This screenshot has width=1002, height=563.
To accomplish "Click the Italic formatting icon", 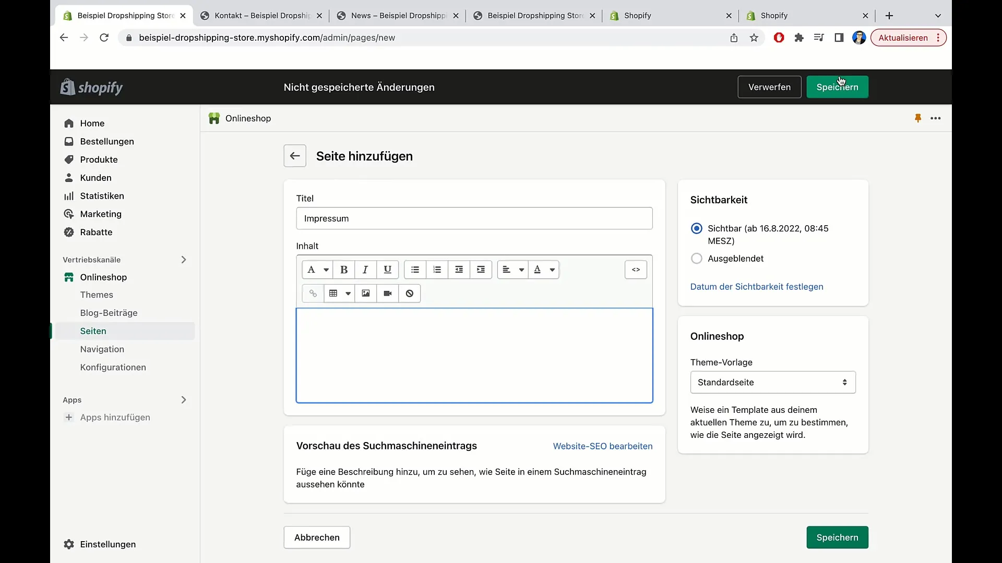I will pyautogui.click(x=365, y=269).
